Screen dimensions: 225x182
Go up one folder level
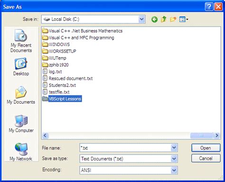164,19
